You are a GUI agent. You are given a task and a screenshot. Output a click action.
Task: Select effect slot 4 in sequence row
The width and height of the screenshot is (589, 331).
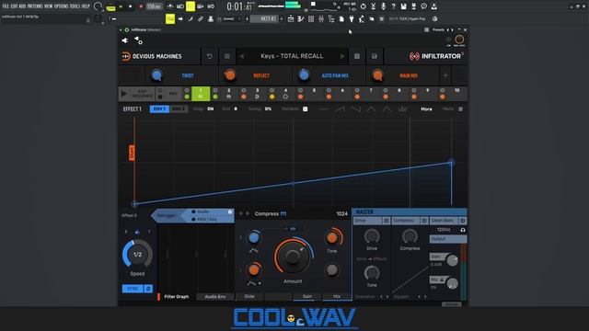click(285, 94)
